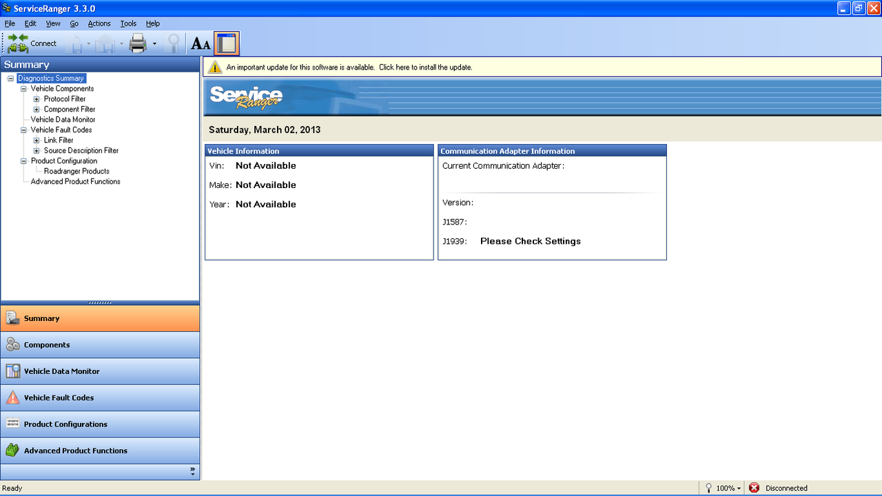The image size is (882, 496).
Task: Collapse the Product Configuration tree node
Action: (x=23, y=161)
